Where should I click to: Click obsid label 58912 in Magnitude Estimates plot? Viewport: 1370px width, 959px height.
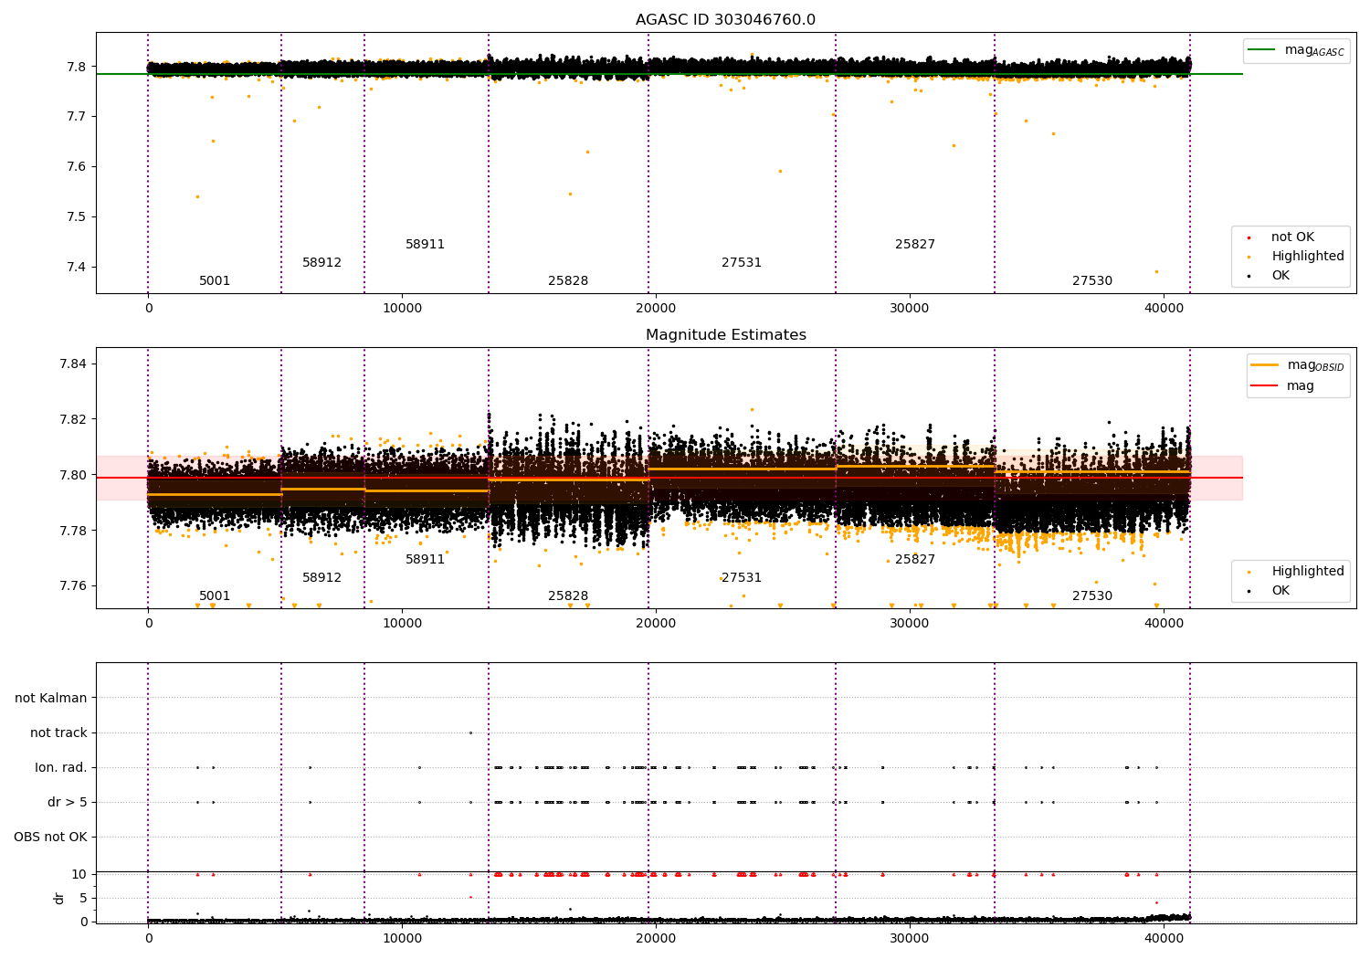[321, 578]
